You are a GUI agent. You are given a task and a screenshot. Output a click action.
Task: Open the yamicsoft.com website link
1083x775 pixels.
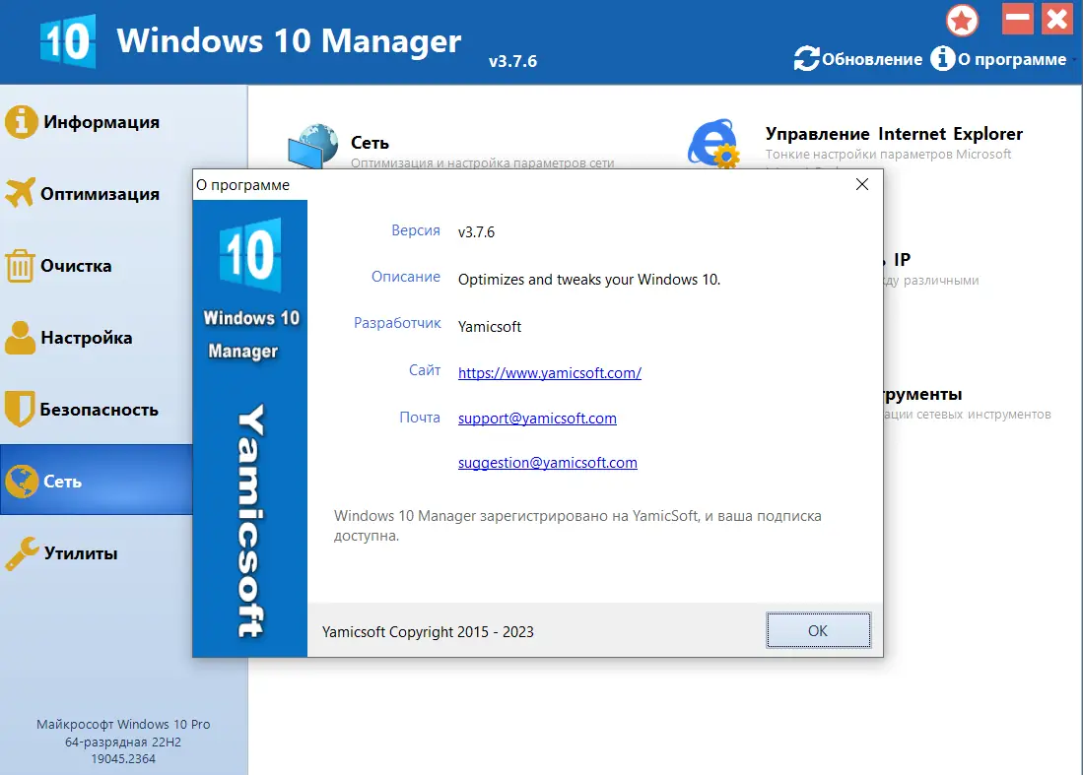tap(549, 372)
